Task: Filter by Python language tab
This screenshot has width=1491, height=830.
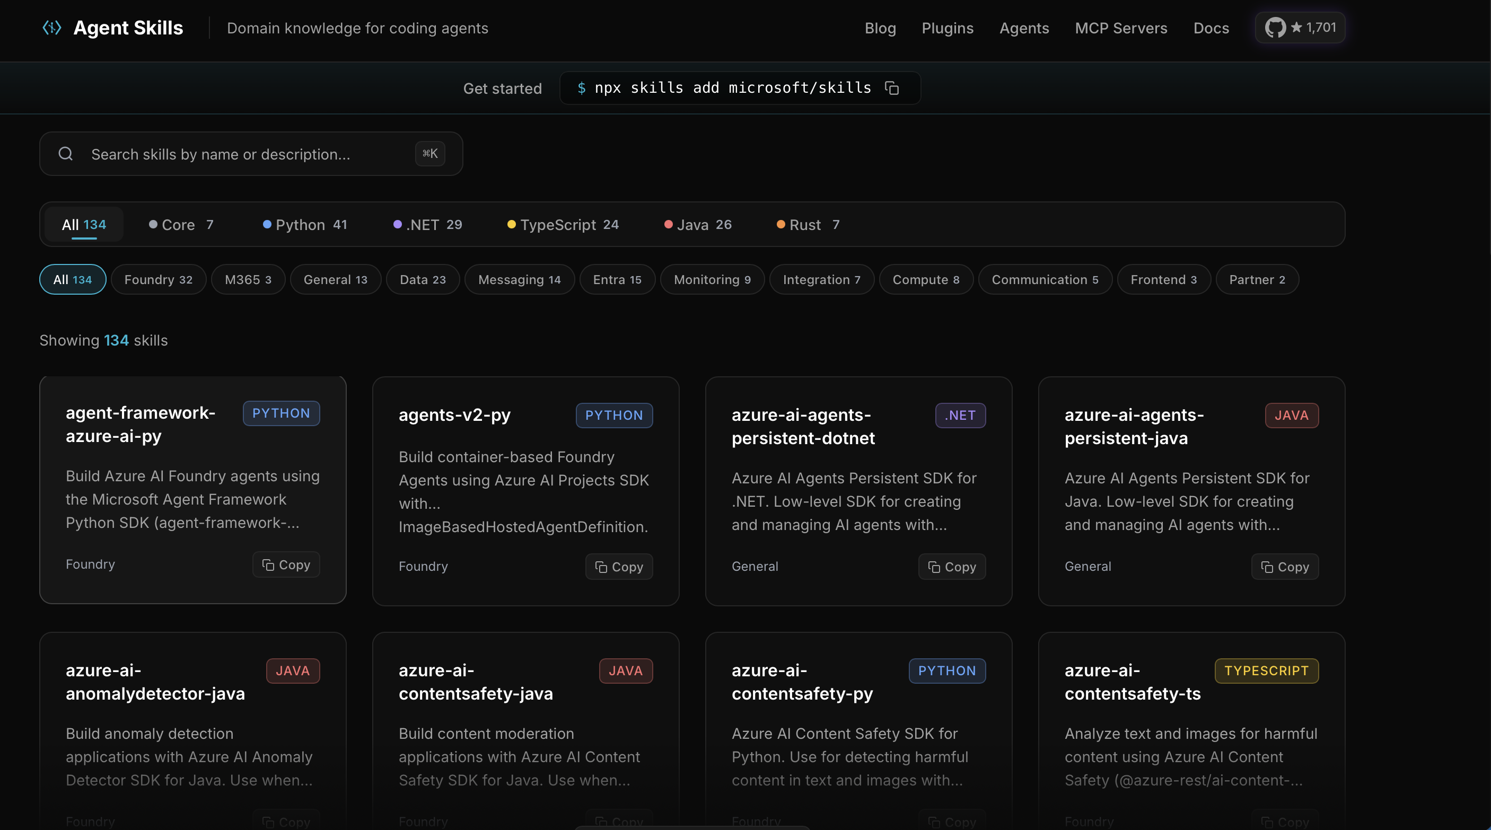Action: pyautogui.click(x=305, y=224)
